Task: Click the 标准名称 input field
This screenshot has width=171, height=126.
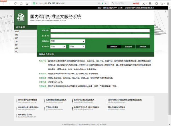Action: [x=100, y=30]
